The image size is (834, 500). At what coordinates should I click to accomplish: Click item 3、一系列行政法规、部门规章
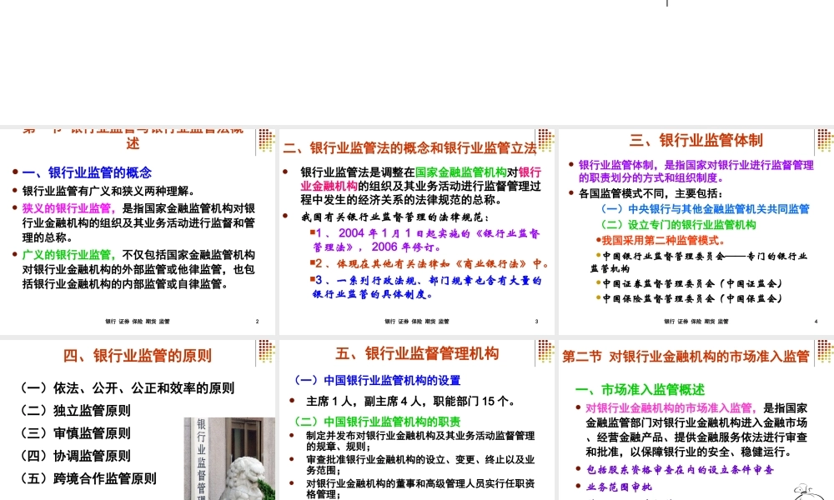pyautogui.click(x=425, y=287)
